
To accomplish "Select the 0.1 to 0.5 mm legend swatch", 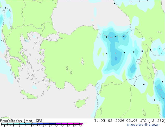I will (x=4, y=124).
